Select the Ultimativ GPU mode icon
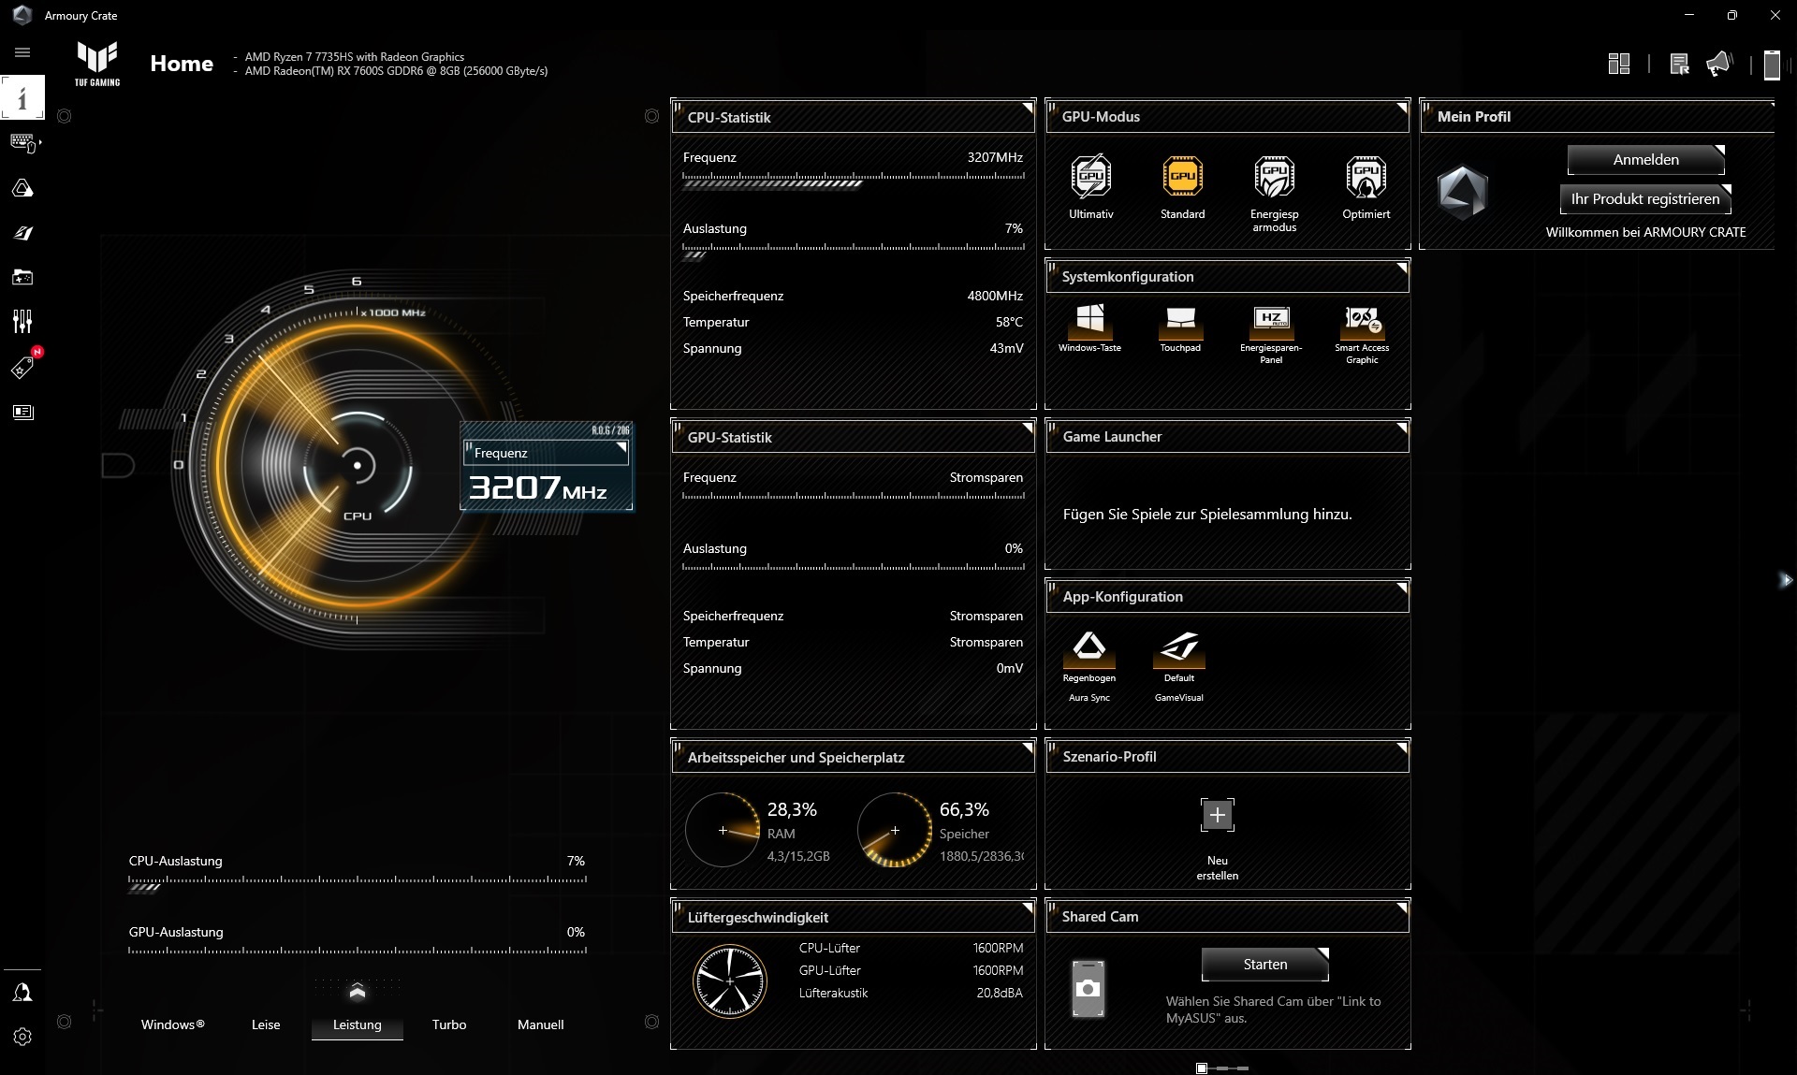The width and height of the screenshot is (1797, 1075). [1090, 177]
